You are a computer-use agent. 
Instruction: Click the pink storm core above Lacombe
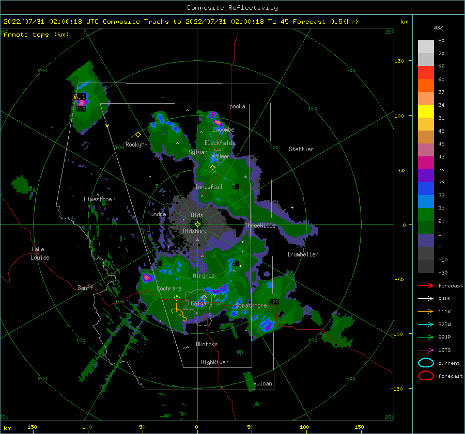tap(218, 122)
